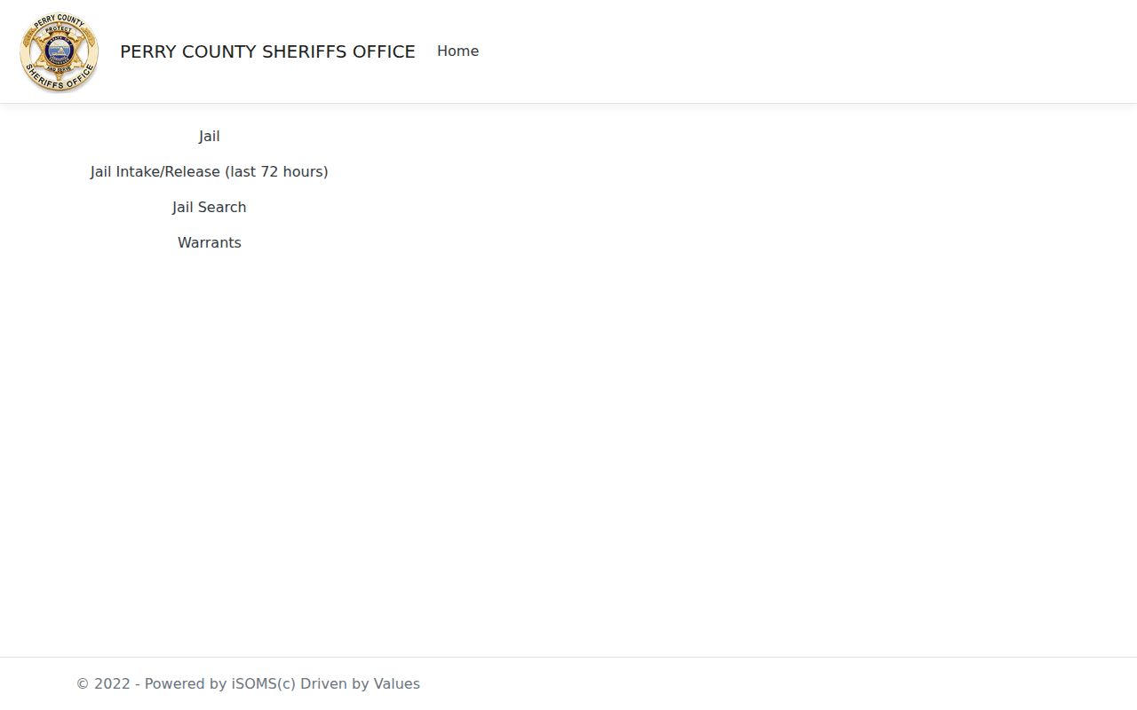Screen dimensions: 1137x710
Task: Open the Perry County Sheriffs Office title link
Action: point(267,51)
